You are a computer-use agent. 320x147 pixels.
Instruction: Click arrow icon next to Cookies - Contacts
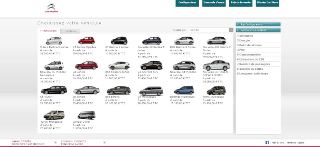click(105, 142)
